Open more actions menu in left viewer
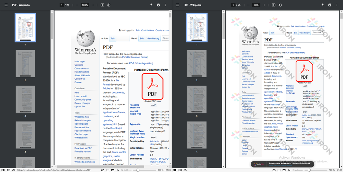343x172 pixels. click(x=165, y=5)
